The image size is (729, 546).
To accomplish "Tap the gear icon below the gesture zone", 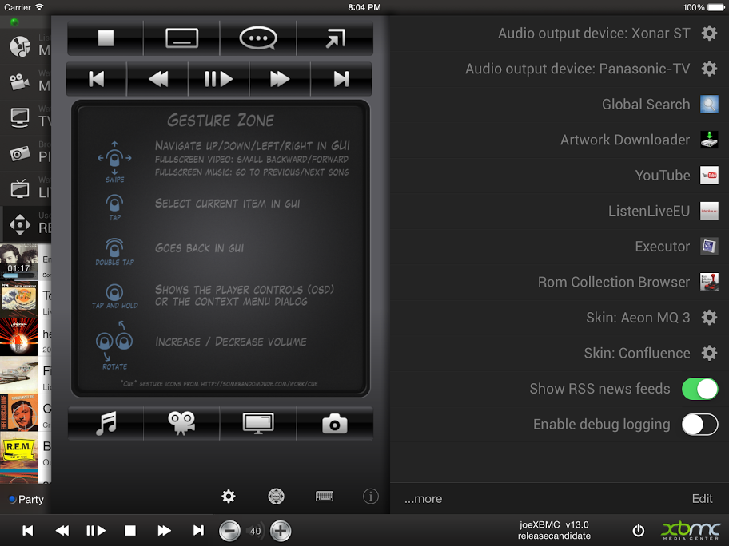I will tap(228, 496).
